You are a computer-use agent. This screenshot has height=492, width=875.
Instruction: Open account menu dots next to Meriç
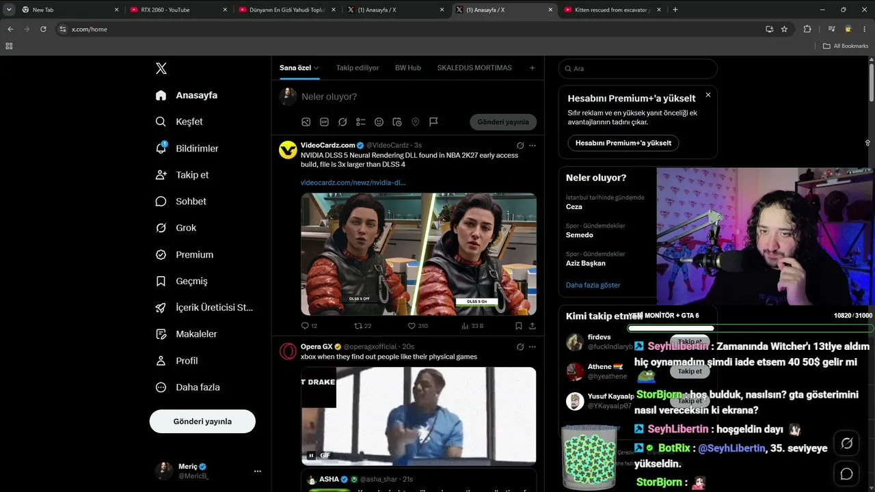(x=257, y=471)
